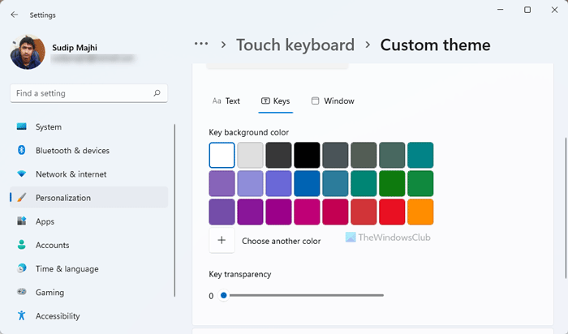
Task: Go to Network & internet
Action: [x=71, y=174]
